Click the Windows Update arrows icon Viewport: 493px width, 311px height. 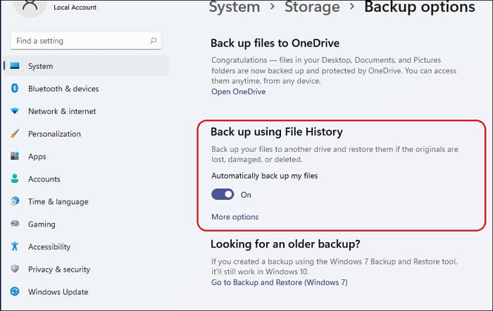coord(15,292)
